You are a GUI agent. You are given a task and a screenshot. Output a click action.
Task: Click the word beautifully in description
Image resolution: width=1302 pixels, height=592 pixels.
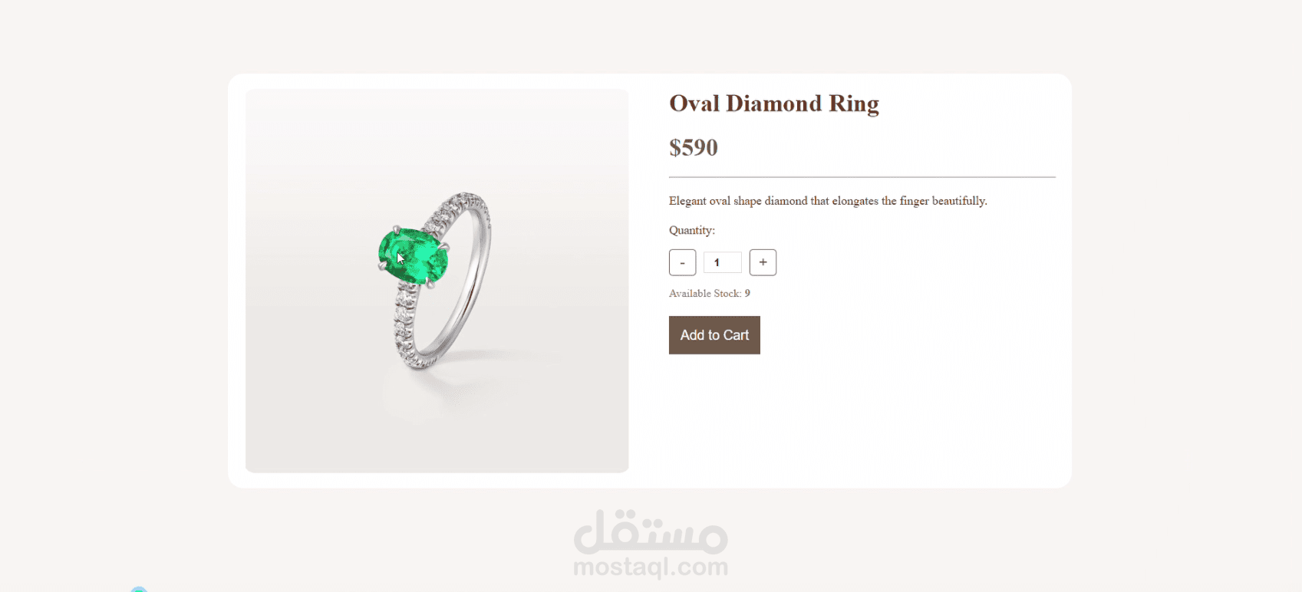click(958, 201)
